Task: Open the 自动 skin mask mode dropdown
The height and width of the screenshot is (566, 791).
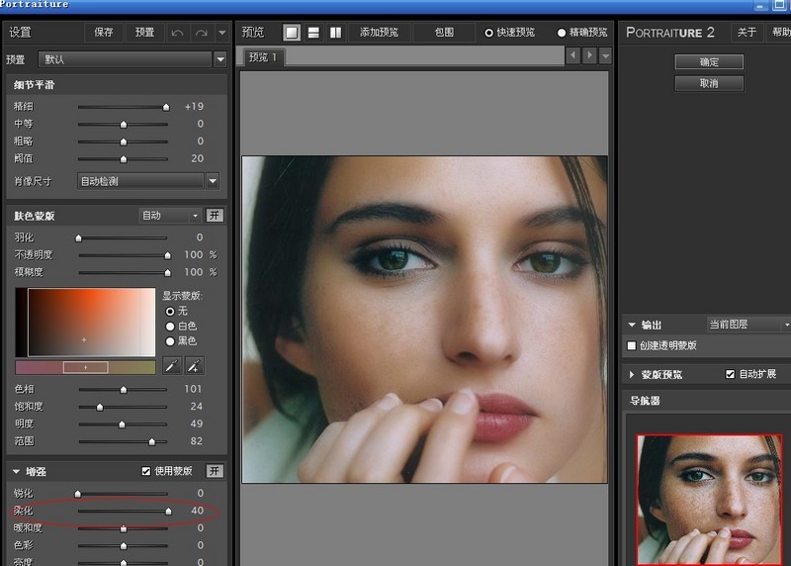Action: [170, 216]
